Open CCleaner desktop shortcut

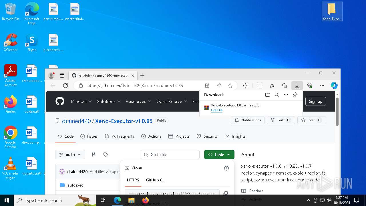pos(11,42)
